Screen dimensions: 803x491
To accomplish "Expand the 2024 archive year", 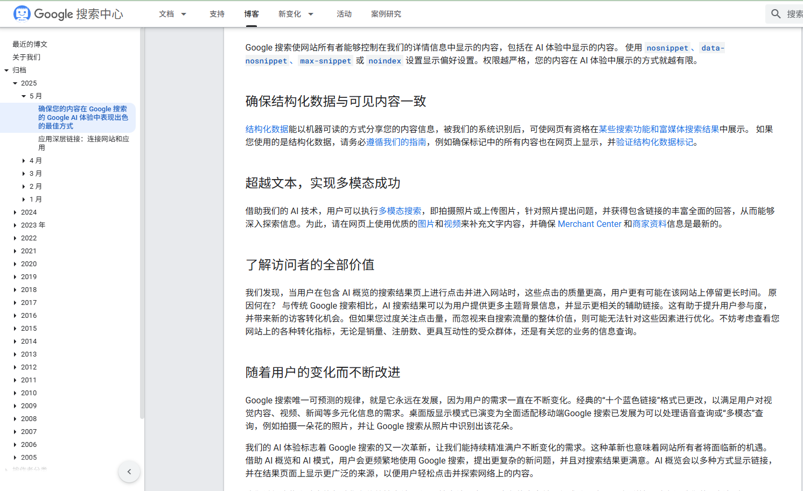I will tap(15, 212).
